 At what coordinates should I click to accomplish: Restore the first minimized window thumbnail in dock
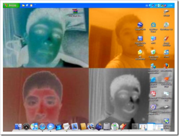pyautogui.click(x=143, y=127)
